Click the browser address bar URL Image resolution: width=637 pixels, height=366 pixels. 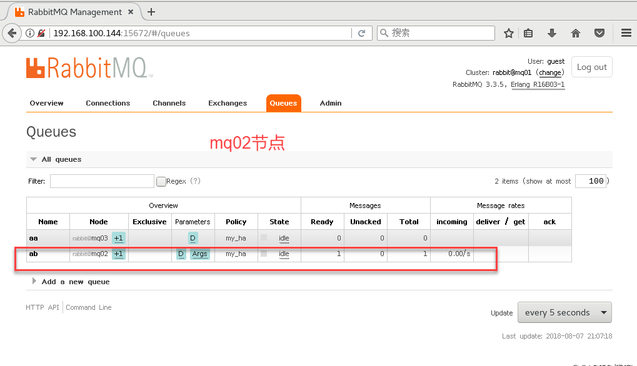pos(121,33)
